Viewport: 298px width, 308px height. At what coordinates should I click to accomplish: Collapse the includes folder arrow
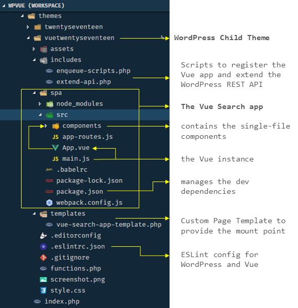(x=34, y=60)
